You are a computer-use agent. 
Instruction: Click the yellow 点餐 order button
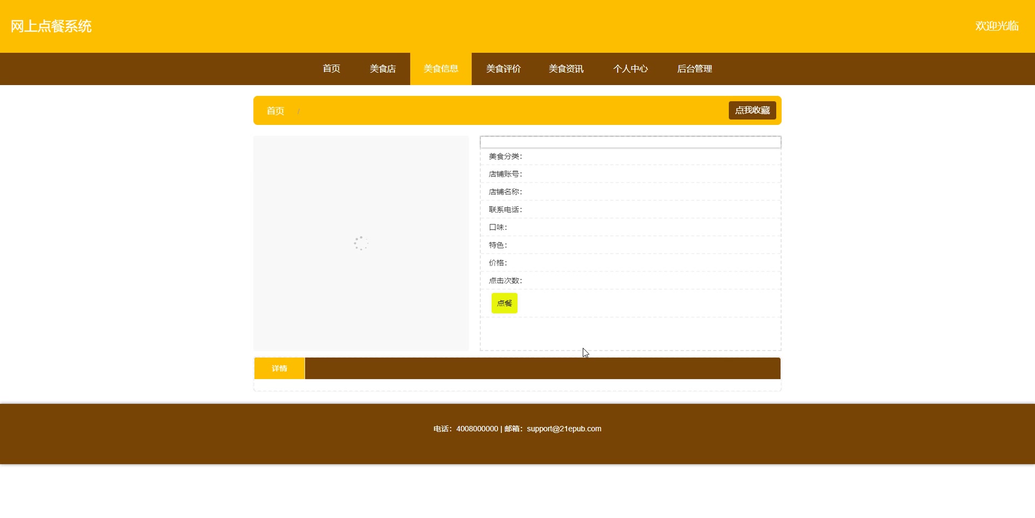coord(505,303)
